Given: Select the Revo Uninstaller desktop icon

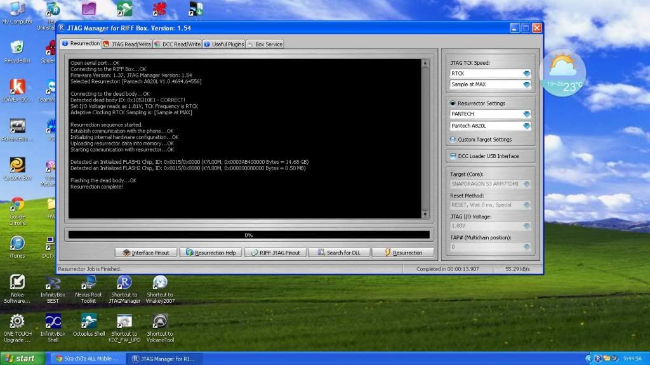Looking at the screenshot, I should (x=51, y=15).
